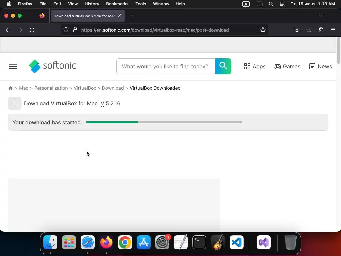Click the VirtualBox app icon placeholder
The height and width of the screenshot is (256, 341).
point(15,103)
